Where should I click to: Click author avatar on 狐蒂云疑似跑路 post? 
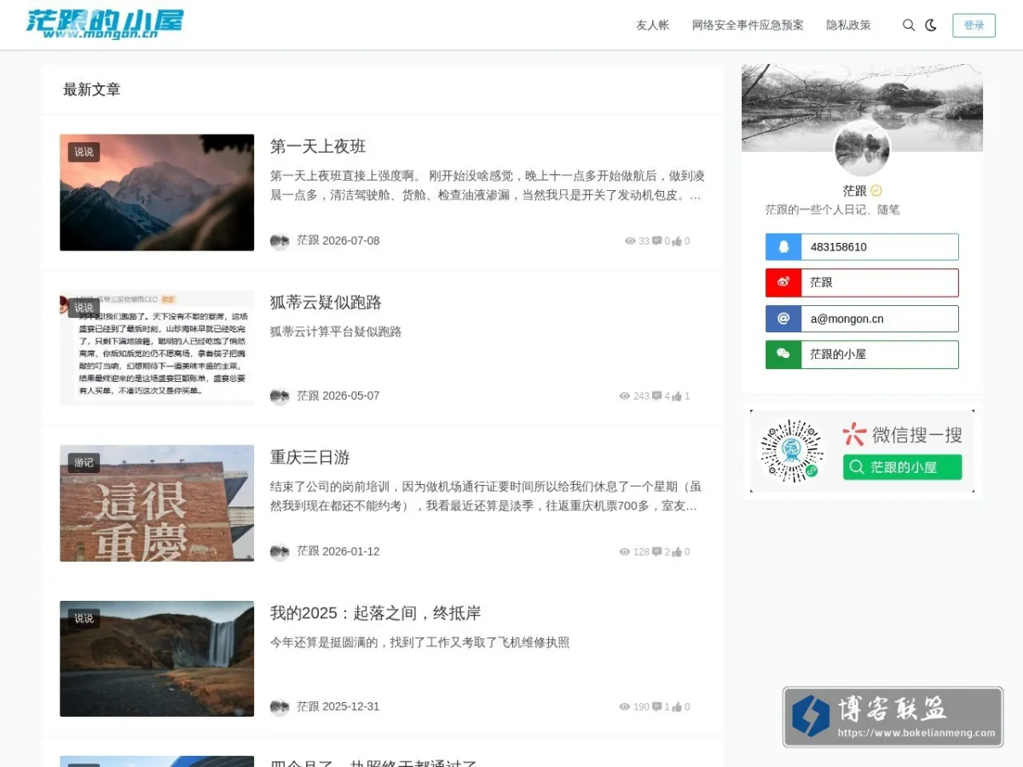(x=280, y=396)
